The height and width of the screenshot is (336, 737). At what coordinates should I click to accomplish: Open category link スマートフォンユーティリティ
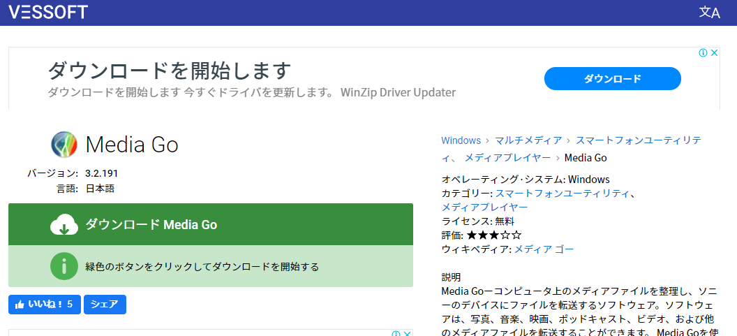click(562, 193)
